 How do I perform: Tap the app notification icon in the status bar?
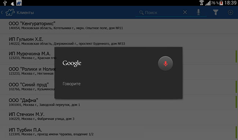coord(19,3)
